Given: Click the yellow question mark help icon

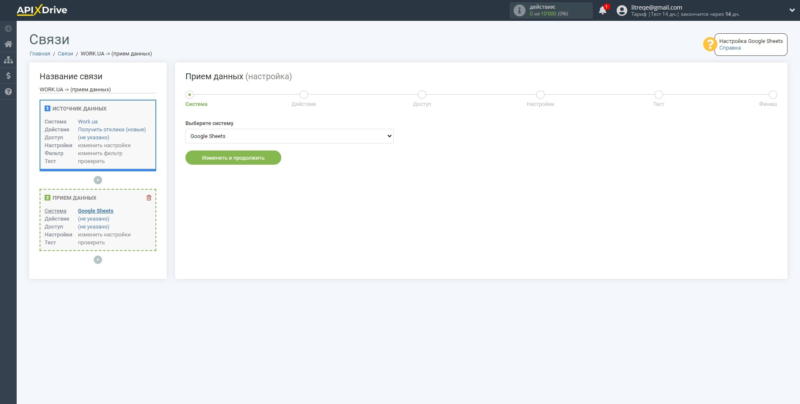Looking at the screenshot, I should tap(710, 44).
